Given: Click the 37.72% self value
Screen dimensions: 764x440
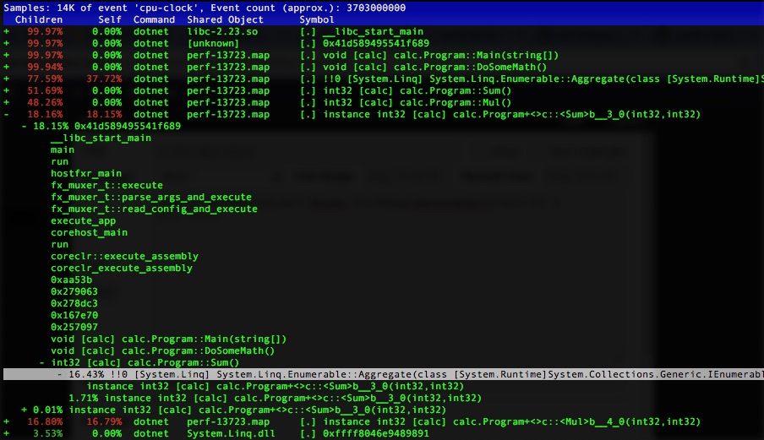Looking at the screenshot, I should (104, 79).
